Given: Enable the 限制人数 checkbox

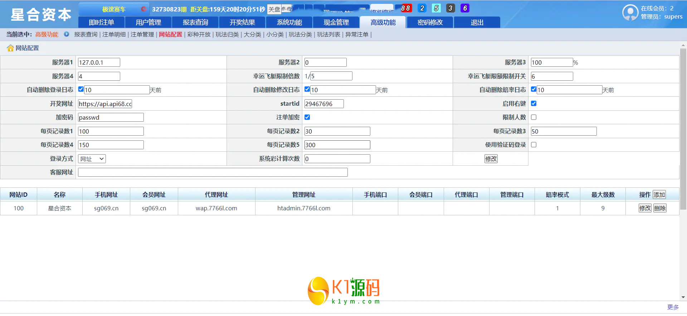Looking at the screenshot, I should pyautogui.click(x=533, y=117).
